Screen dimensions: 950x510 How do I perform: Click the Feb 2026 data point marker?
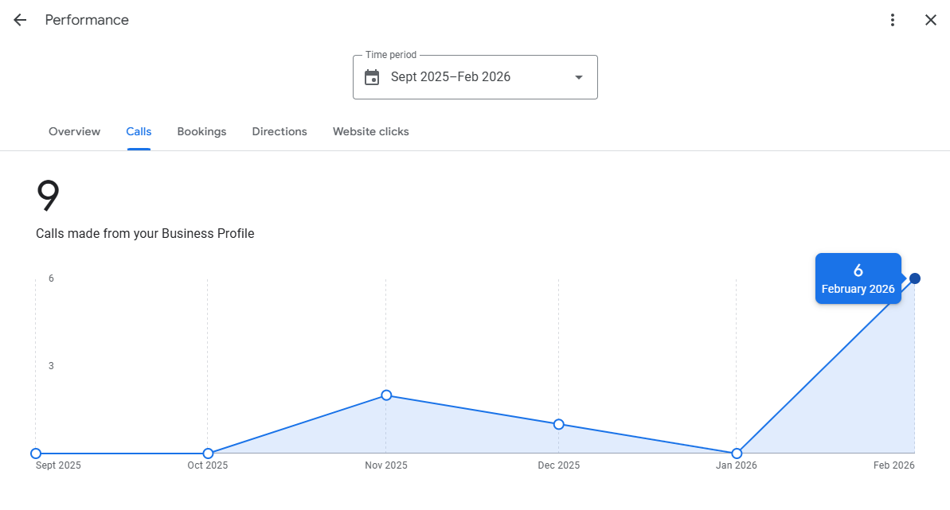[913, 278]
